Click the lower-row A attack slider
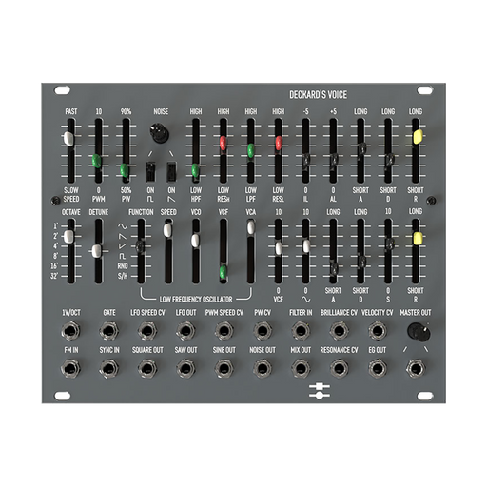The width and height of the screenshot is (487, 487). coord(334,268)
